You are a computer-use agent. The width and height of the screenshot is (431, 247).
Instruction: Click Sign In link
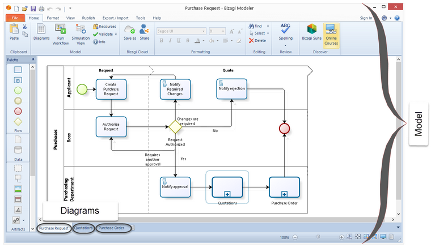366,18
